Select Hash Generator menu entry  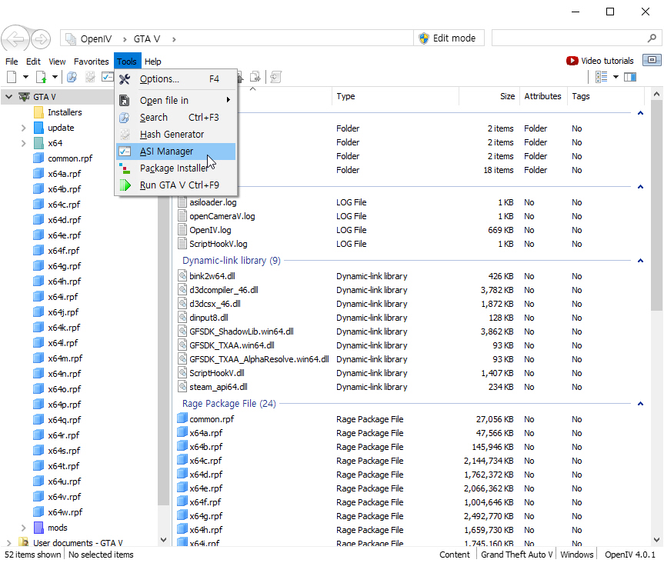click(x=175, y=135)
